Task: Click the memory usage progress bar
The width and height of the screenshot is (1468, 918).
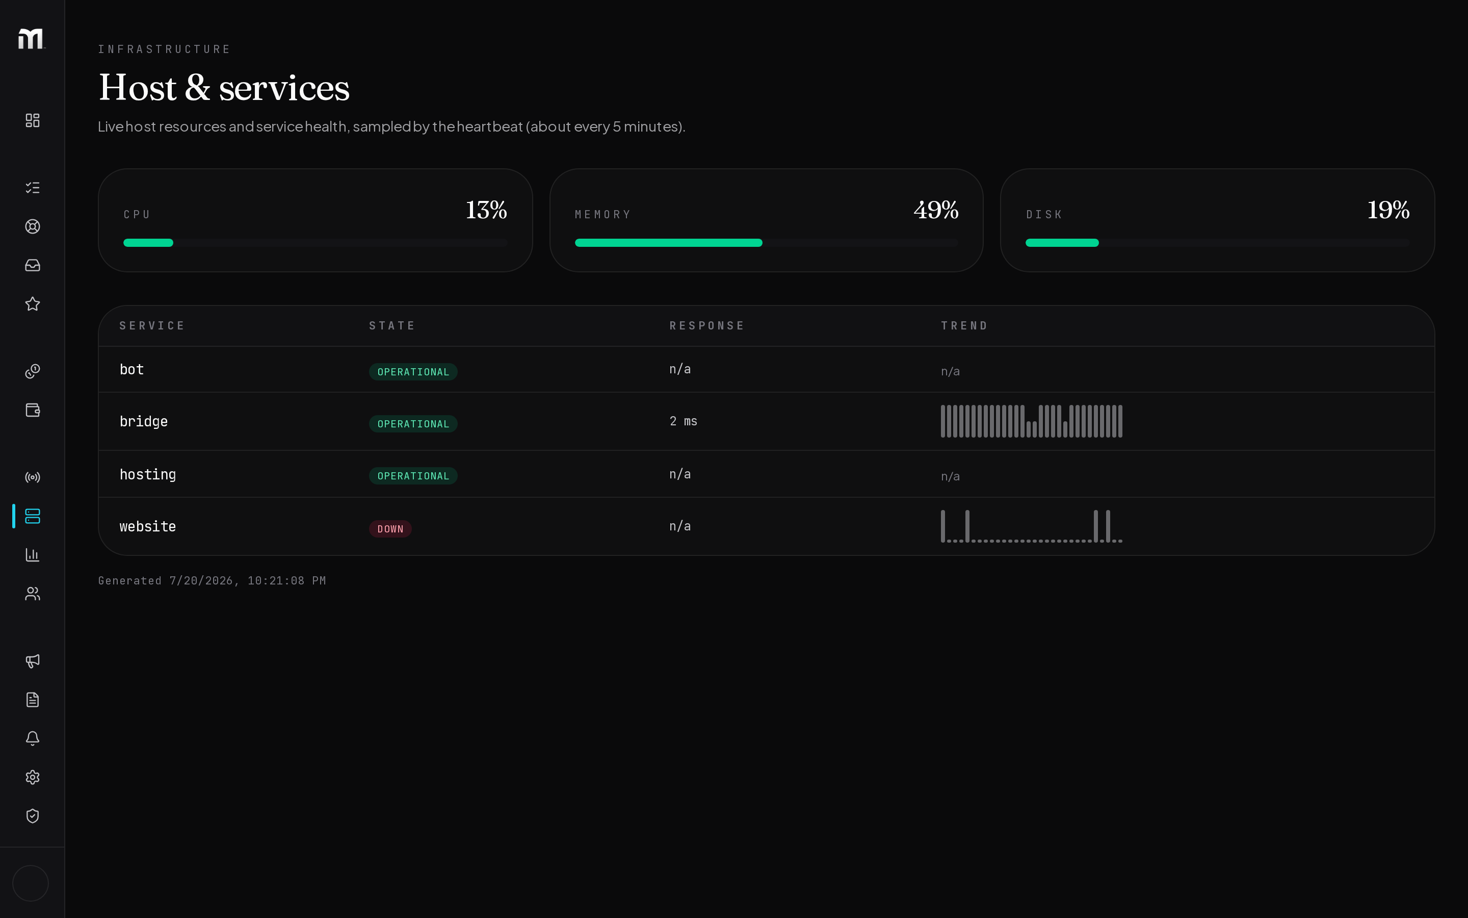Action: [766, 243]
